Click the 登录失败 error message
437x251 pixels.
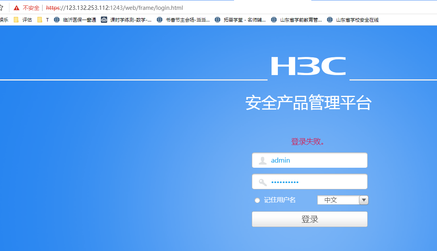[x=308, y=141]
